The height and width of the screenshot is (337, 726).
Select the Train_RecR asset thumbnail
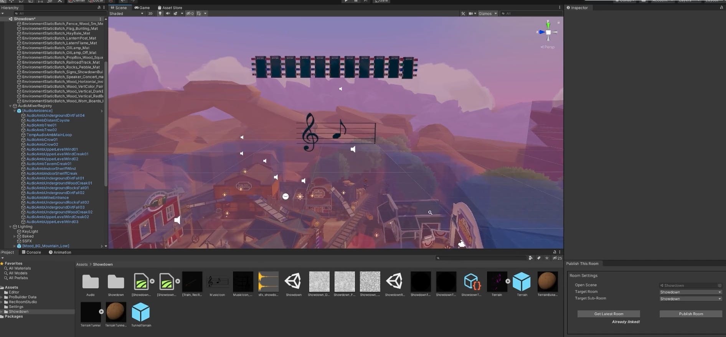192,282
